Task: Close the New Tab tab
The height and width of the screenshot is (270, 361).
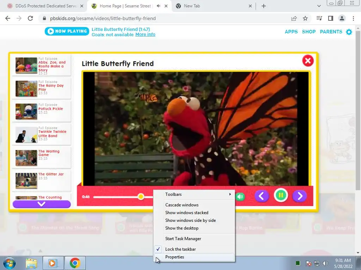Action: (x=250, y=6)
